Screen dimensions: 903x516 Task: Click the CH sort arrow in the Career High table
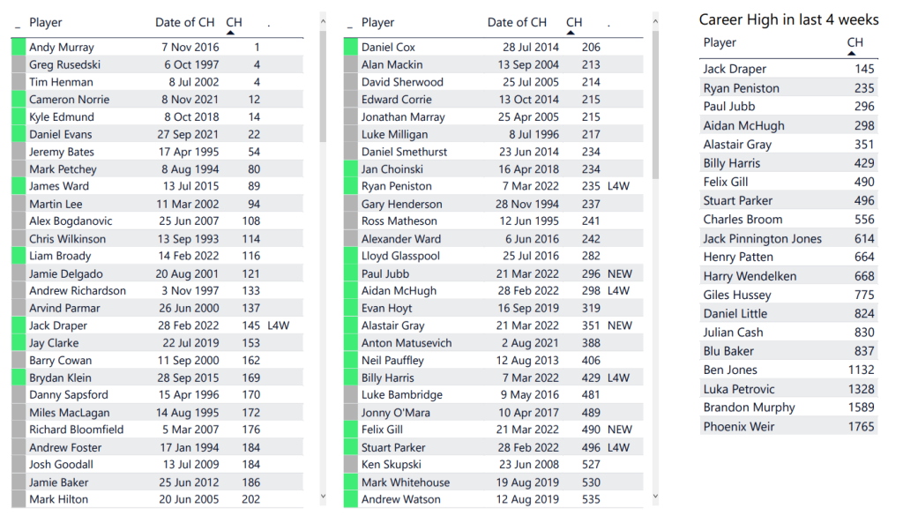point(852,53)
